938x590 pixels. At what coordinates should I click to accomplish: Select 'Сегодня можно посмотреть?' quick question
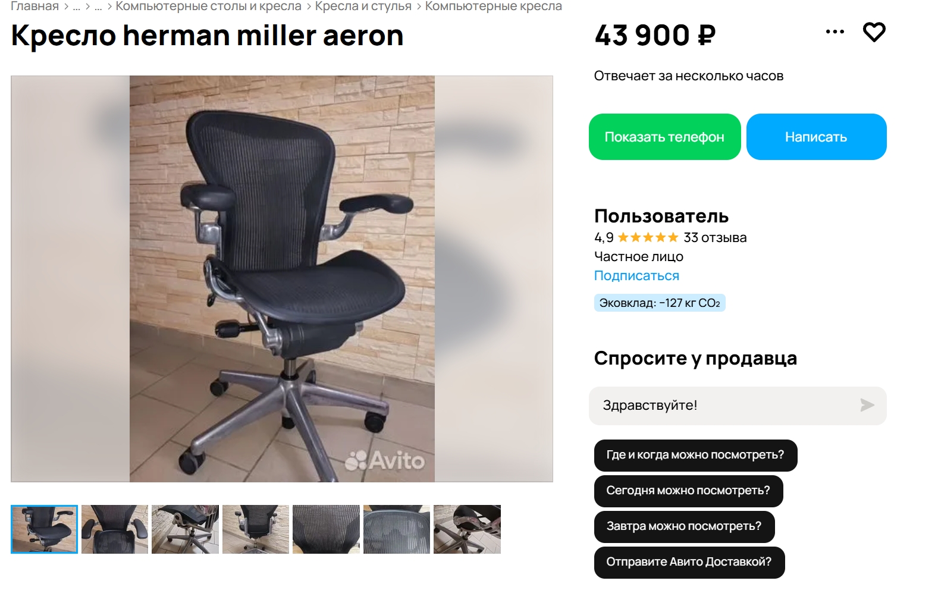(688, 491)
